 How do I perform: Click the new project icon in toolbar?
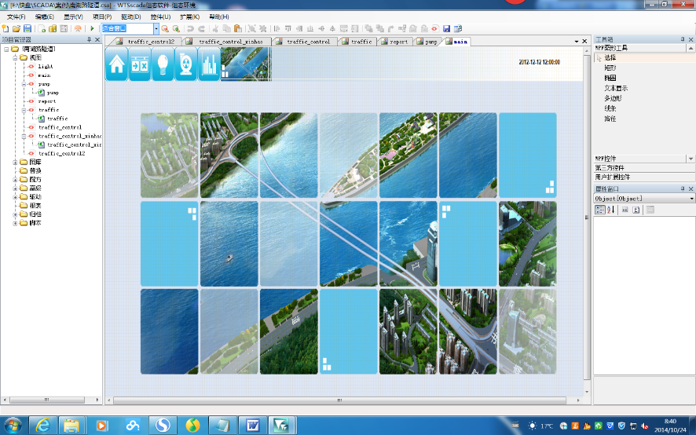5,28
